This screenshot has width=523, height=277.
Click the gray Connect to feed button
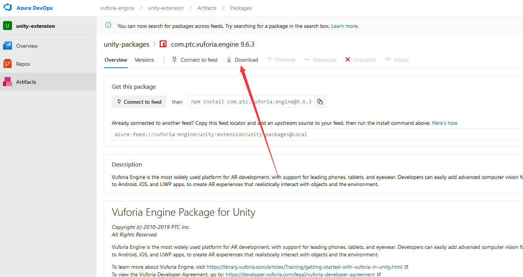click(x=139, y=101)
